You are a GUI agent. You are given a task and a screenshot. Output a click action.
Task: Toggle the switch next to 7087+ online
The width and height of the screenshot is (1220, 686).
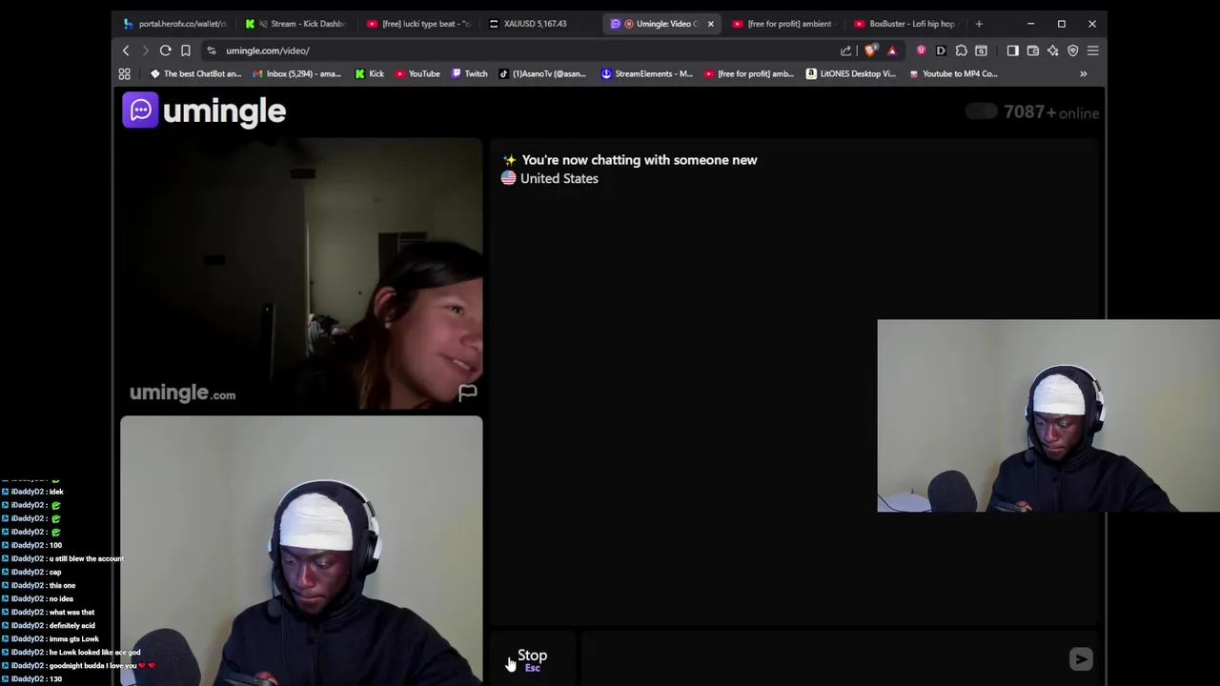point(981,111)
